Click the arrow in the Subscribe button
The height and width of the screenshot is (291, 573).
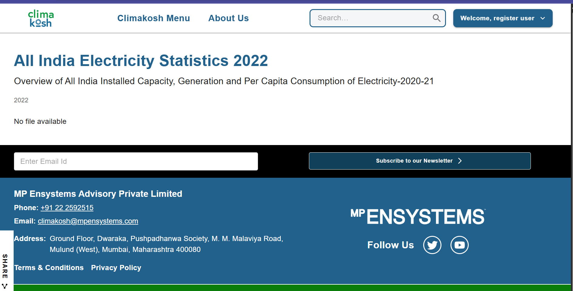point(460,161)
